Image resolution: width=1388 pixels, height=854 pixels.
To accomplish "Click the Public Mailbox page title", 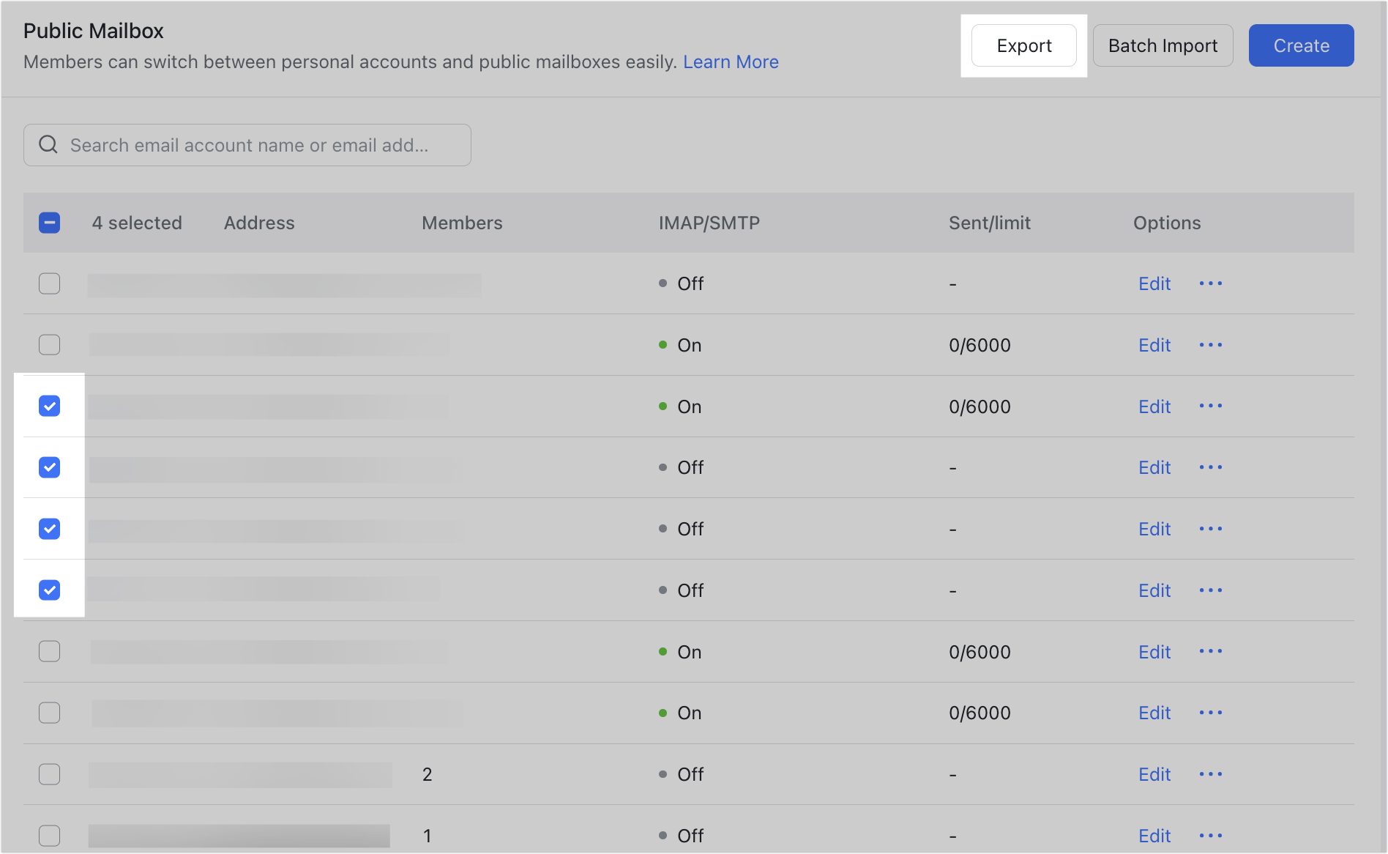I will coord(94,31).
